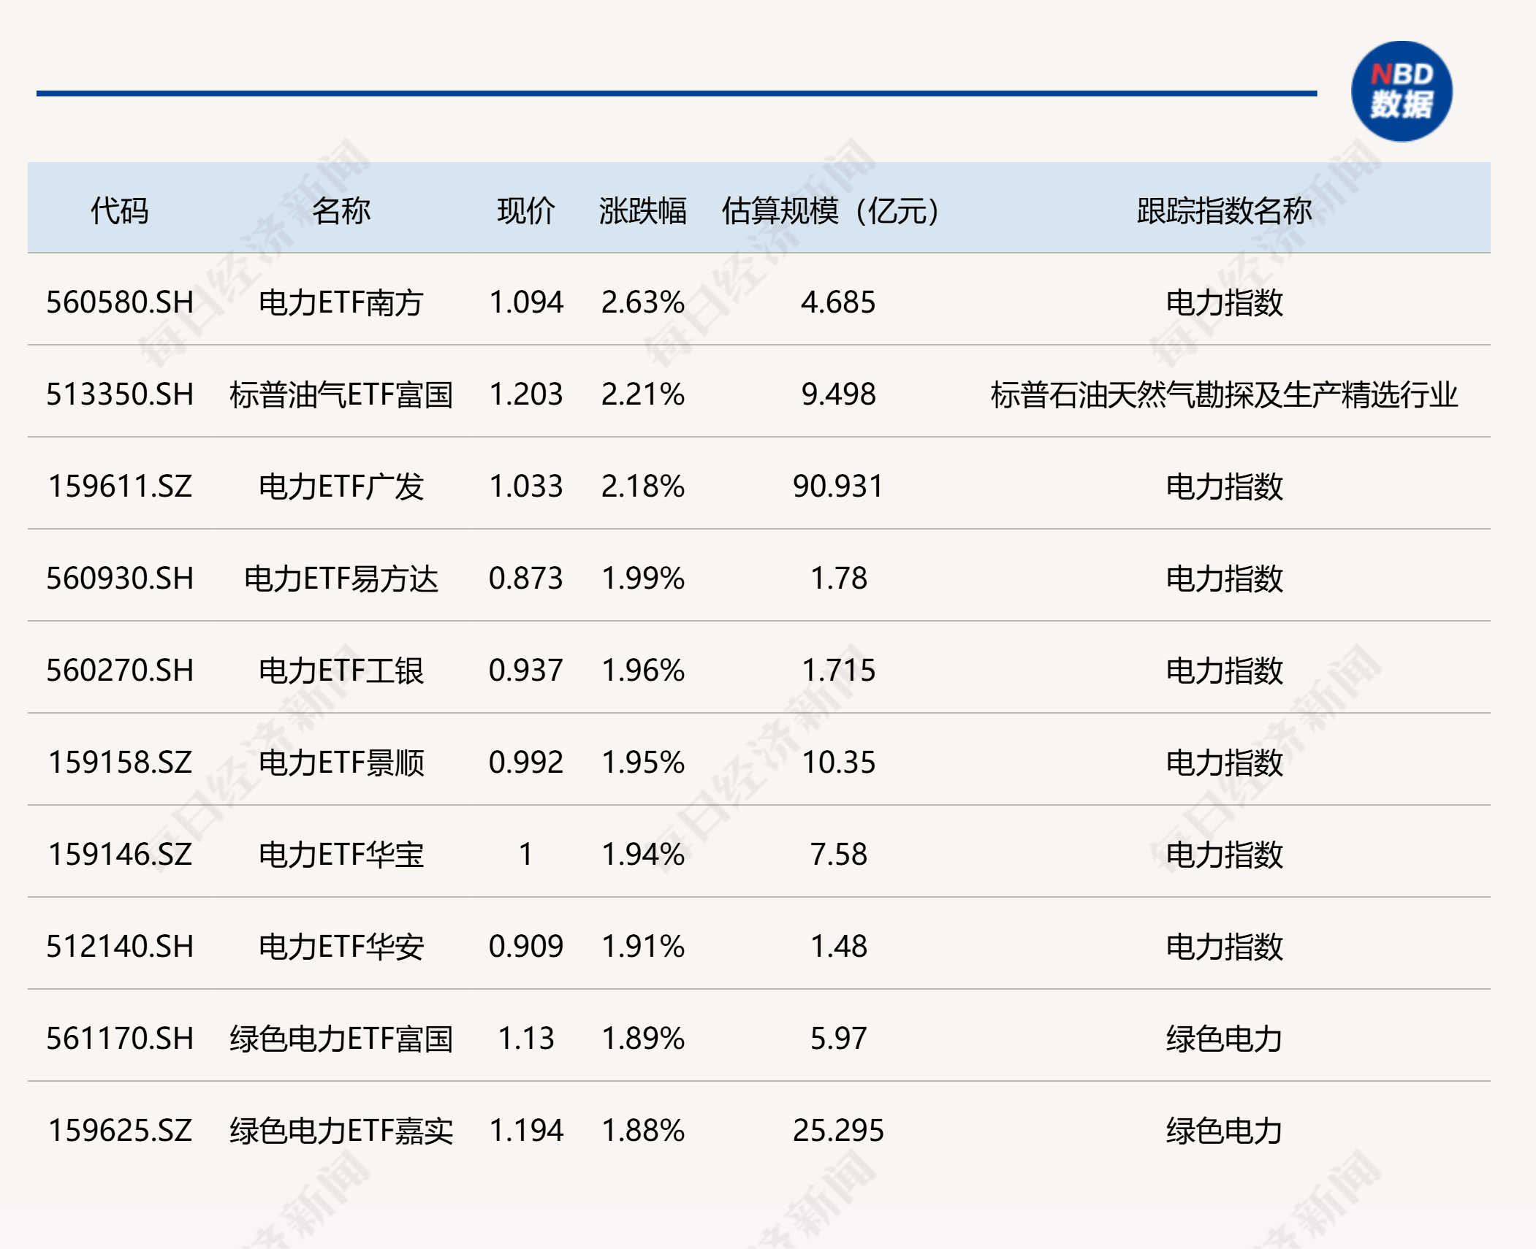Screen dimensions: 1536x1249
Task: Click the price 1.194
Action: coord(526,1131)
